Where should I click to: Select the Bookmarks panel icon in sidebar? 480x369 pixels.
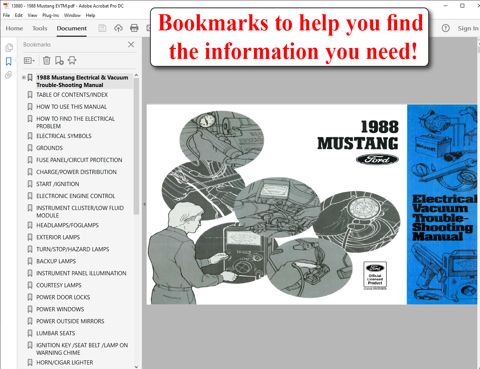coord(9,61)
